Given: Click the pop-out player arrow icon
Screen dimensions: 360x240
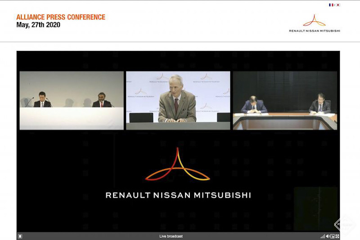Looking at the screenshot, I should coord(333,236).
